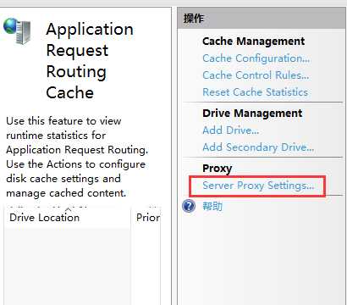Open Server Proxy Settings
This screenshot has width=347, height=305.
pyautogui.click(x=258, y=186)
